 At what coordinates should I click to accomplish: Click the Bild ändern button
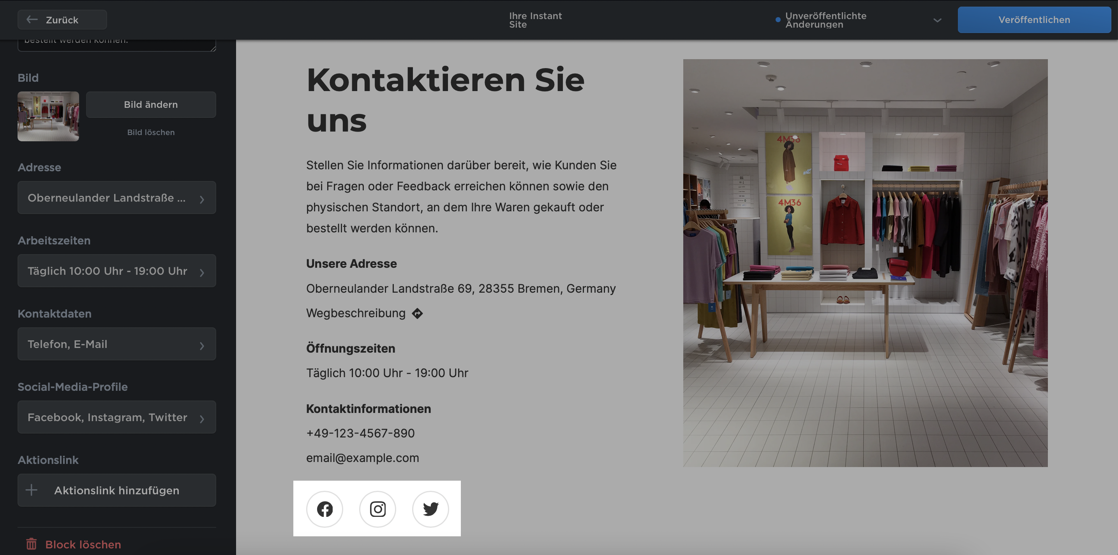point(151,104)
